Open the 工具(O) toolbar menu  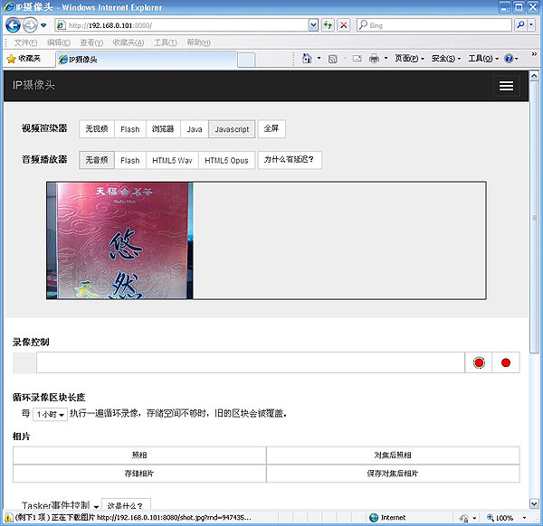click(483, 59)
